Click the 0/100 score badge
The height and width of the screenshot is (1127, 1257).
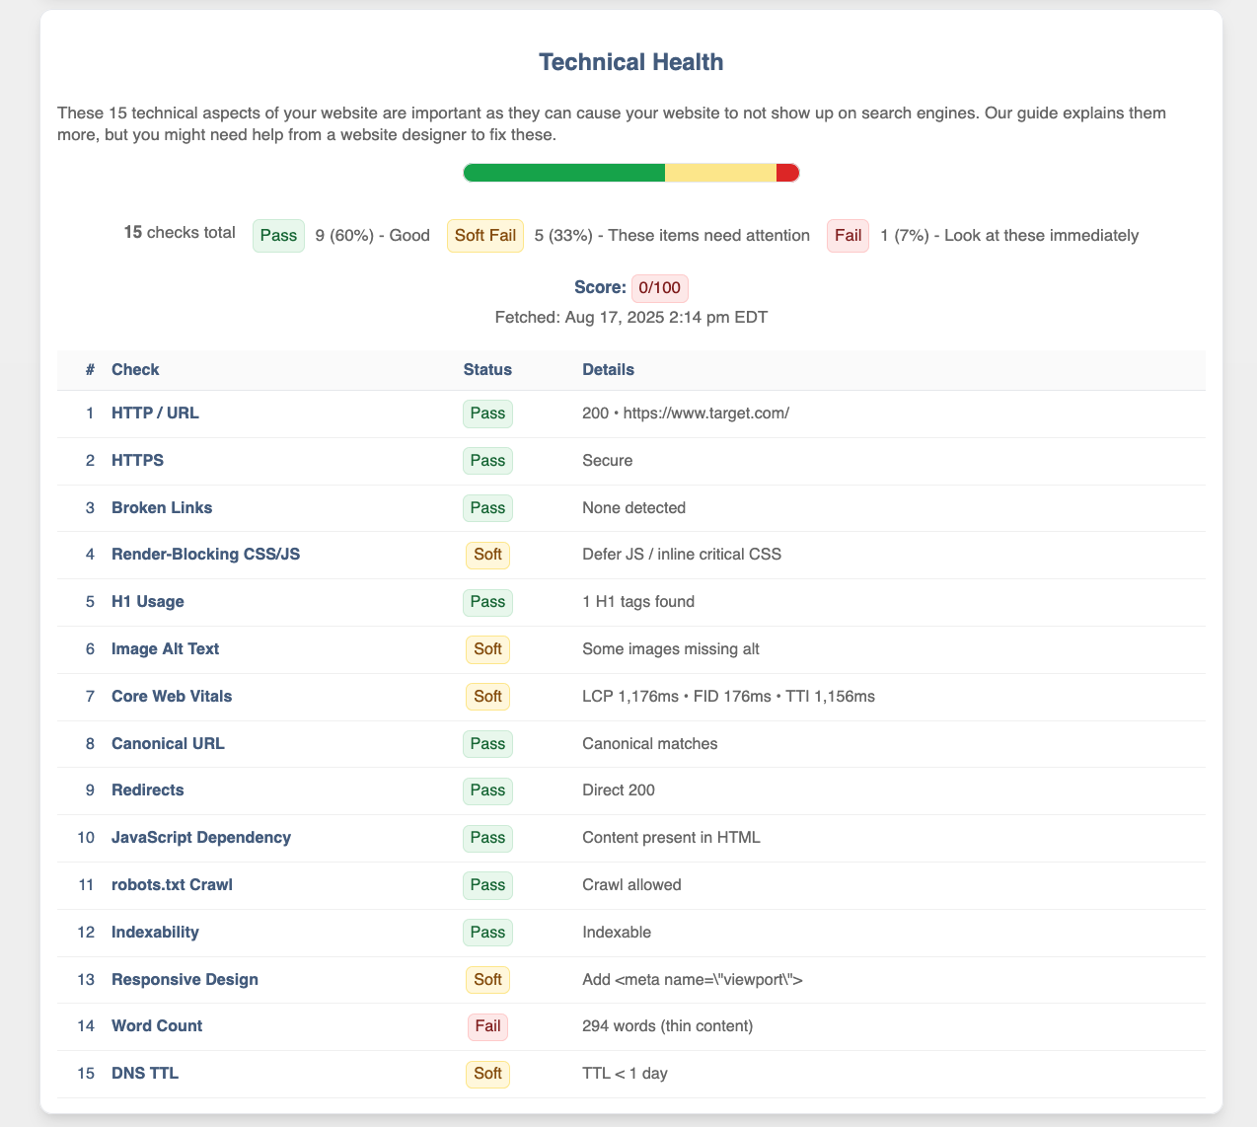[x=659, y=288]
